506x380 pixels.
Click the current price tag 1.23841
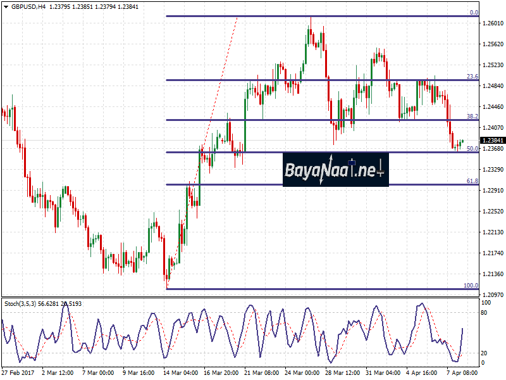pos(492,141)
